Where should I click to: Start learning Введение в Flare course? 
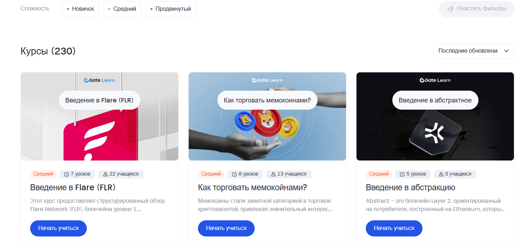click(58, 228)
